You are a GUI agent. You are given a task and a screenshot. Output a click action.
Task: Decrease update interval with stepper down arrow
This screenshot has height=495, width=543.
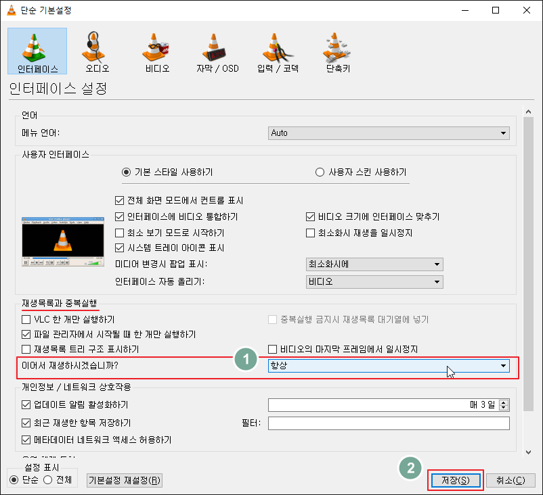click(504, 408)
